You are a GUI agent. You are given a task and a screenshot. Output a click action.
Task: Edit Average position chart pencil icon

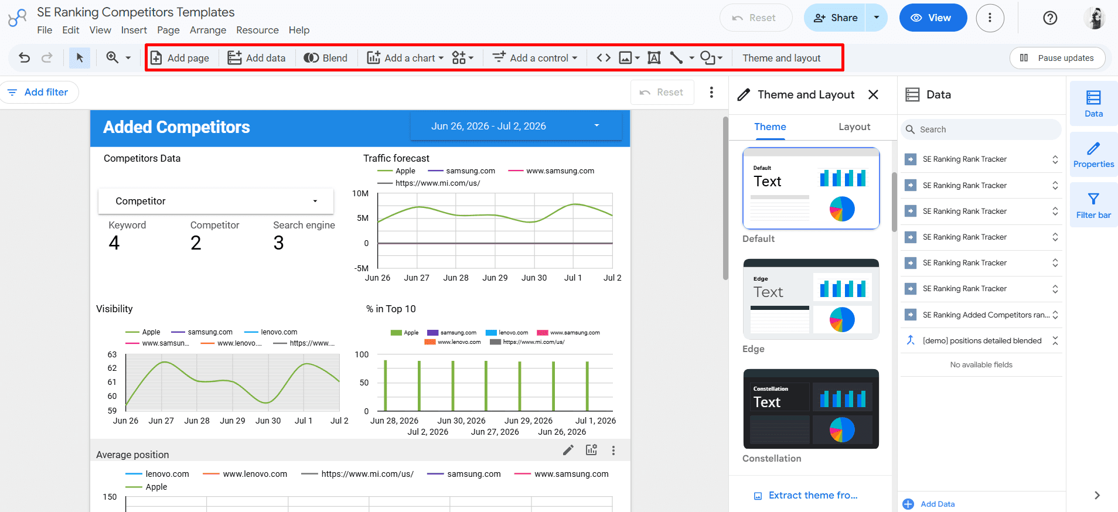point(568,450)
